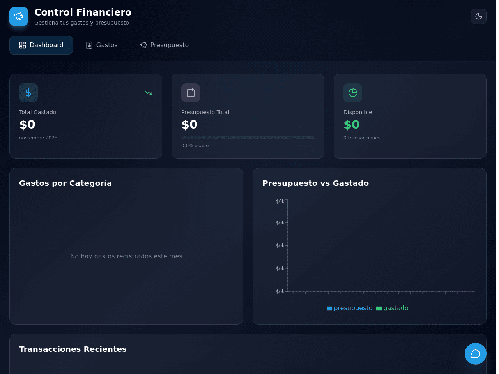This screenshot has width=499, height=374.
Task: Click the green $0 available amount
Action: [x=352, y=125]
